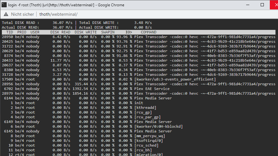Click the USER column header
Image resolution: width=278 pixels, height=156 pixels.
coord(35,32)
